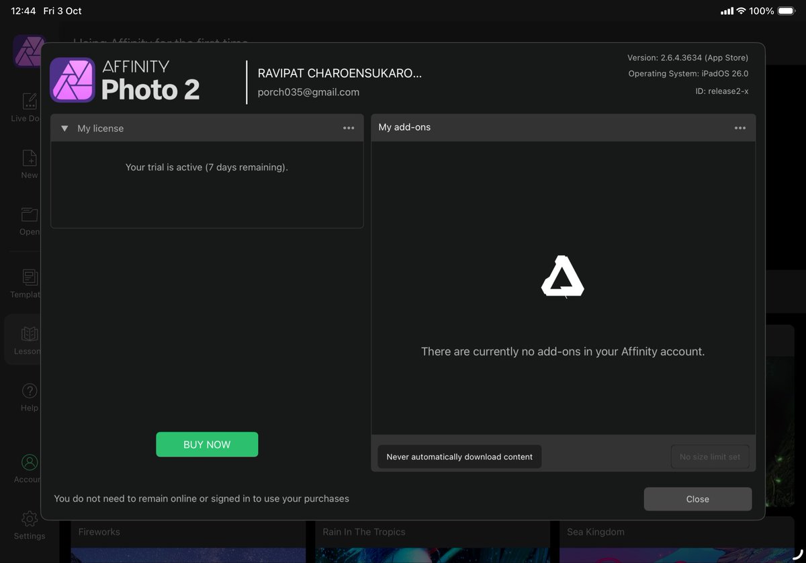806x563 pixels.
Task: Click the remain online purchases note
Action: coord(201,499)
